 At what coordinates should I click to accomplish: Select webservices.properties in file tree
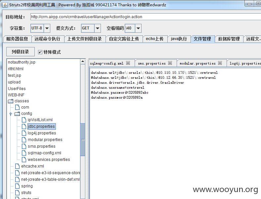[x=49, y=160]
